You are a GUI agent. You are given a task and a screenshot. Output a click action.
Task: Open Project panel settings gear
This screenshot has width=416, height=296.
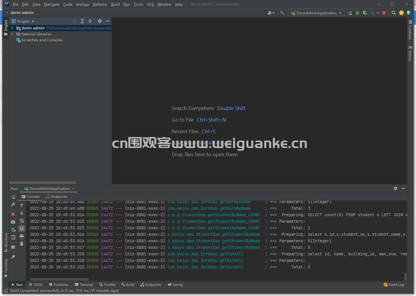pos(100,21)
